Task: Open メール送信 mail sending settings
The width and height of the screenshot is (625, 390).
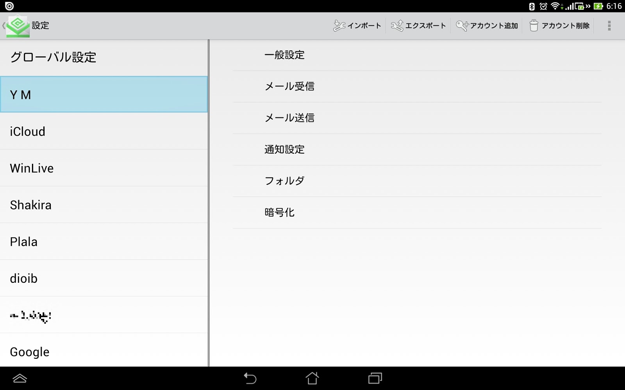Action: 417,118
